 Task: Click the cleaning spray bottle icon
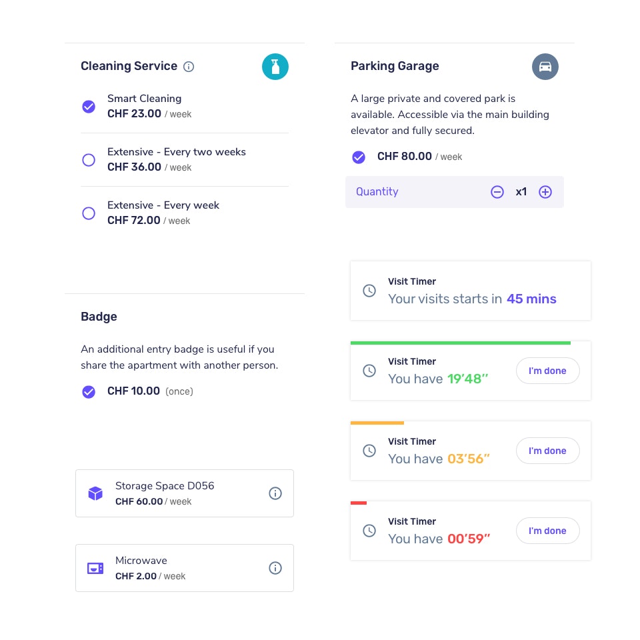[275, 67]
